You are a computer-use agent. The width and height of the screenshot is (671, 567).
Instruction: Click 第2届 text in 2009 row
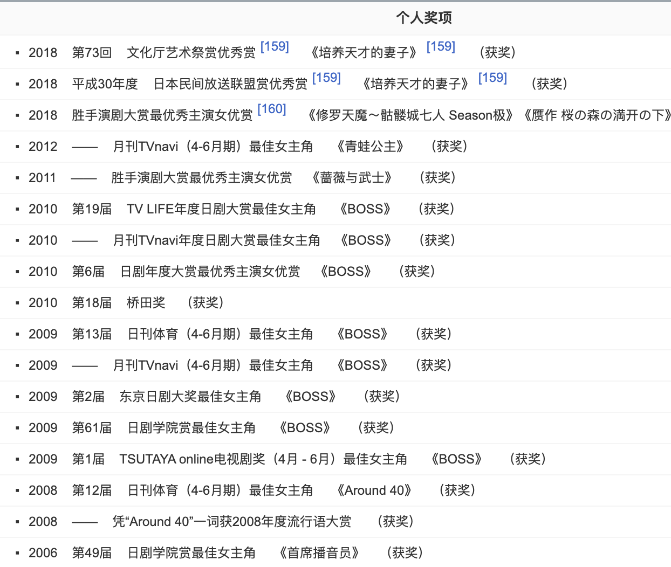88,397
